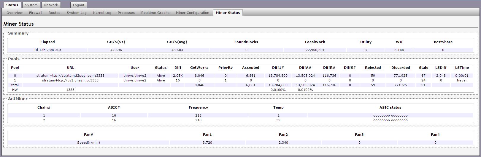Click the BestShare column header
Screen dimensions: 481x157
coord(443,42)
